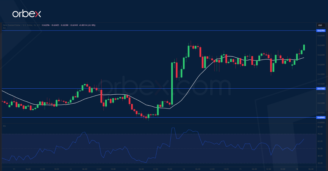This screenshot has width=328, height=171.
Task: Click the 0.61502 support price label
Action: coord(321,89)
